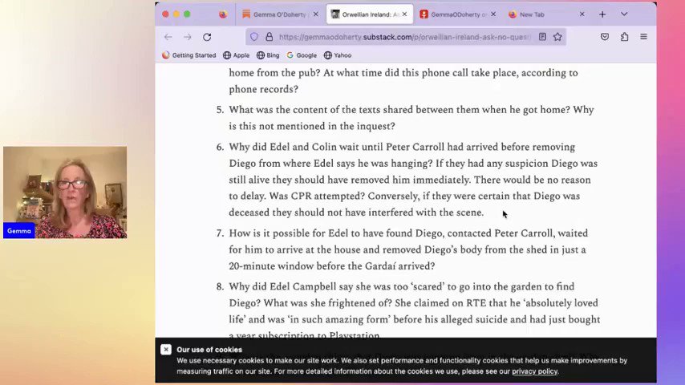685x385 pixels.
Task: Open a new tab with the plus button
Action: (602, 14)
